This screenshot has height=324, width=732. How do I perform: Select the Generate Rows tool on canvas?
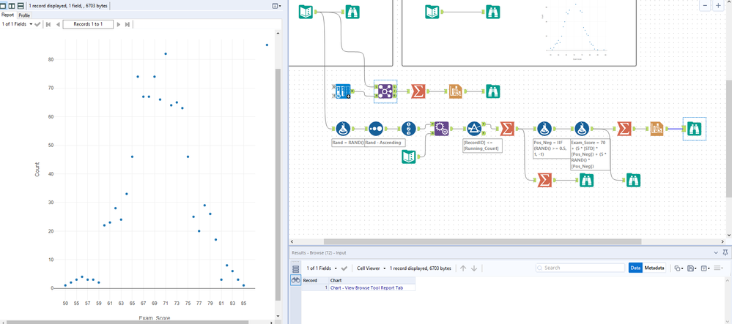[x=343, y=91]
